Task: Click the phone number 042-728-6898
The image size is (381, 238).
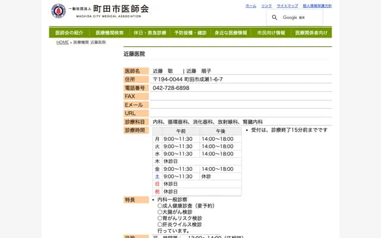Action: pos(171,88)
